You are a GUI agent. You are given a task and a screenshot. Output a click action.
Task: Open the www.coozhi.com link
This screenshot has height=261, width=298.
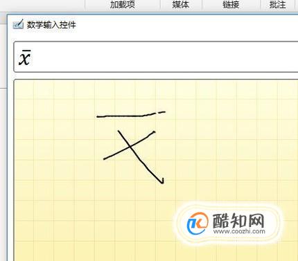point(239,231)
